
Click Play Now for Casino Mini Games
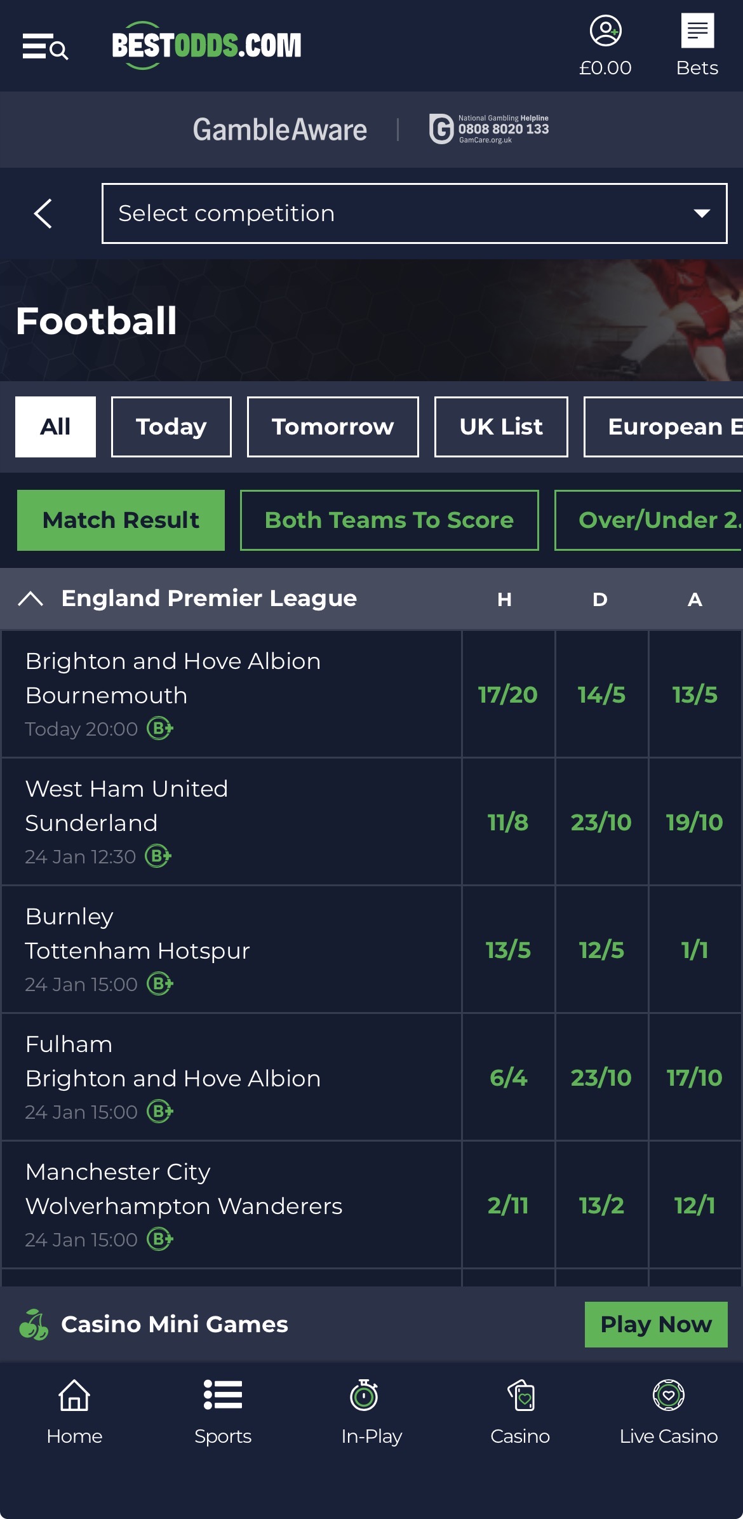pyautogui.click(x=655, y=1325)
